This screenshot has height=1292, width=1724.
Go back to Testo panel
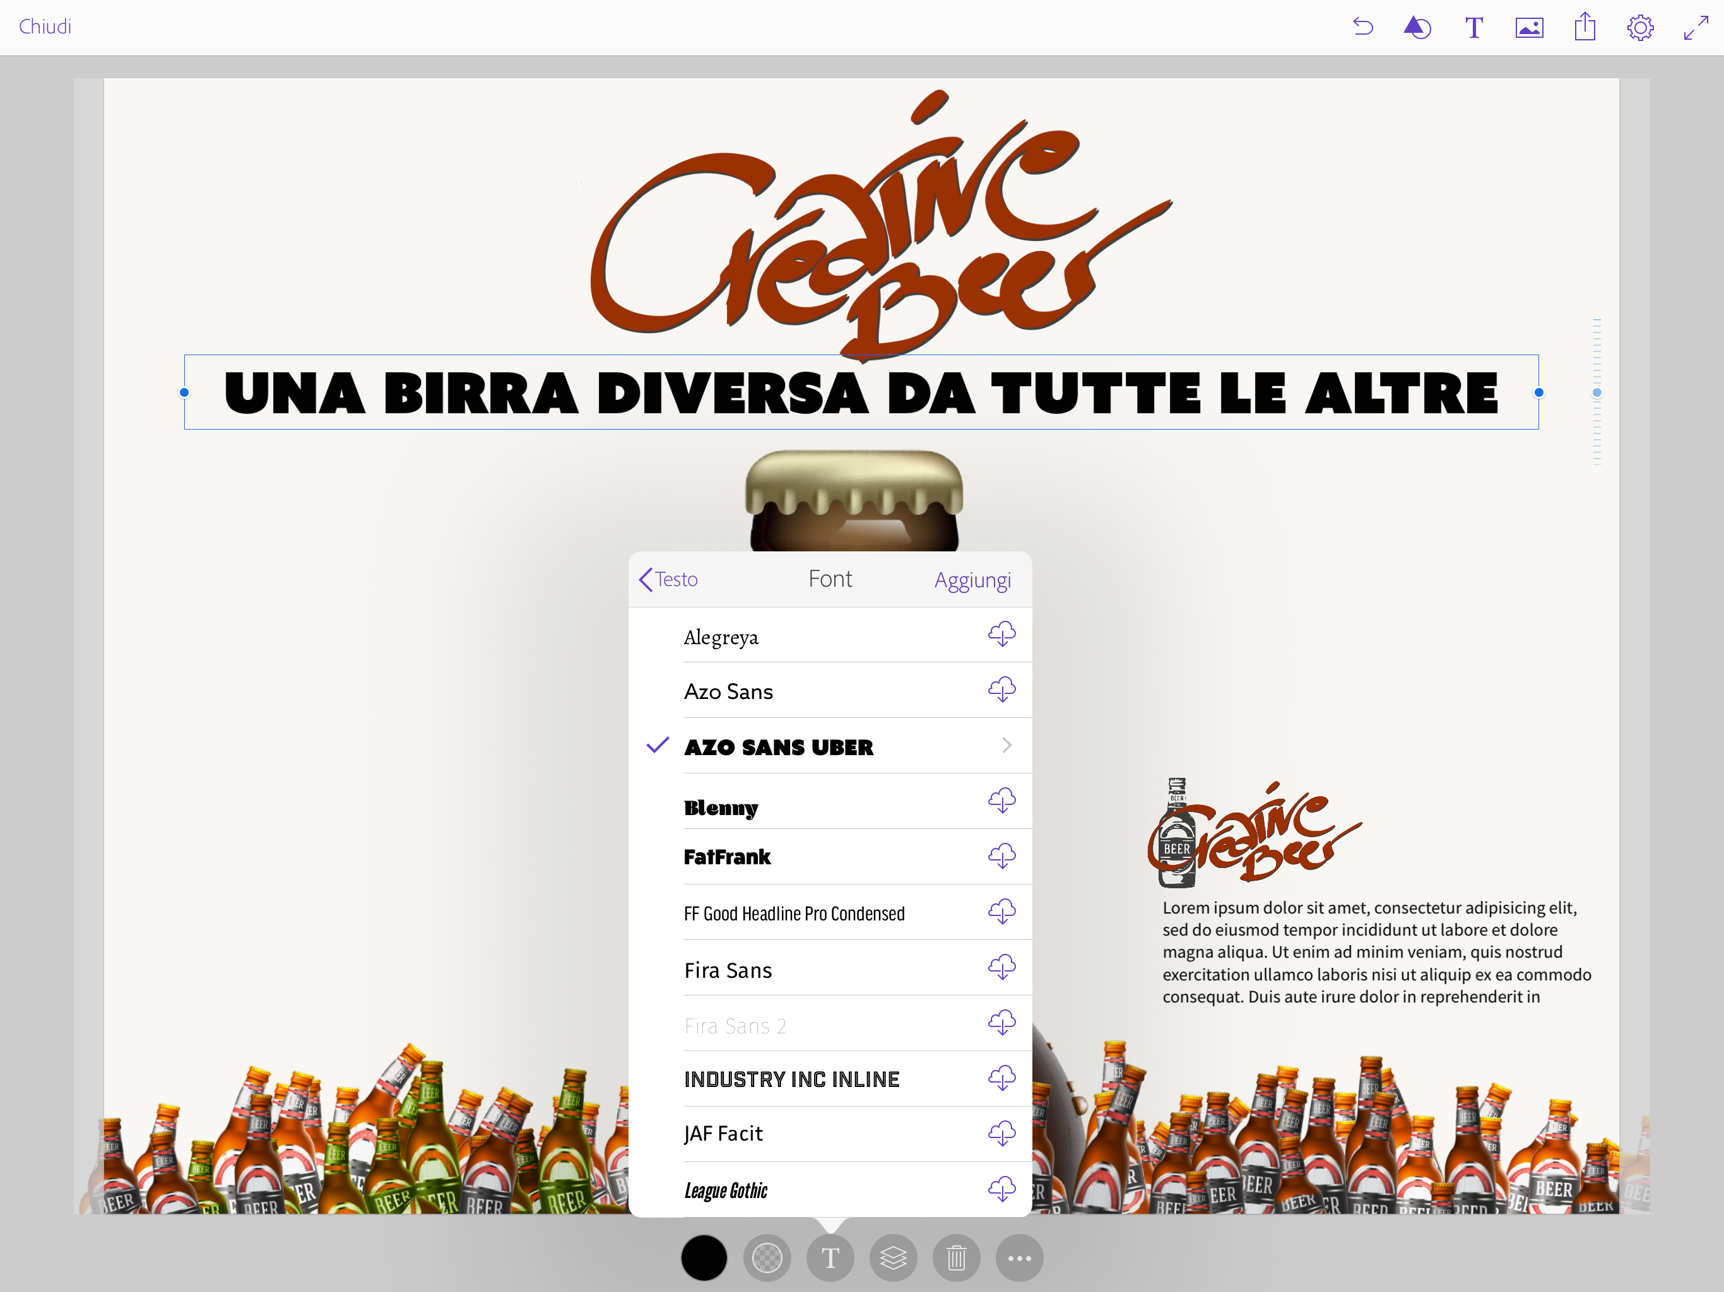click(x=669, y=579)
